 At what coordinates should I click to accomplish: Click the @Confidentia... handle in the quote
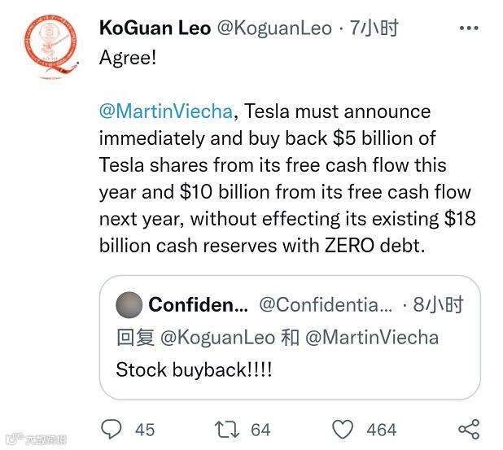[325, 305]
